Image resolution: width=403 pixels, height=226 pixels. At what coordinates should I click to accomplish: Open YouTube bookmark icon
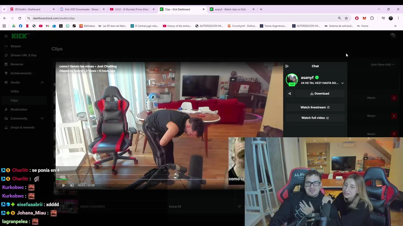pyautogui.click(x=41, y=26)
